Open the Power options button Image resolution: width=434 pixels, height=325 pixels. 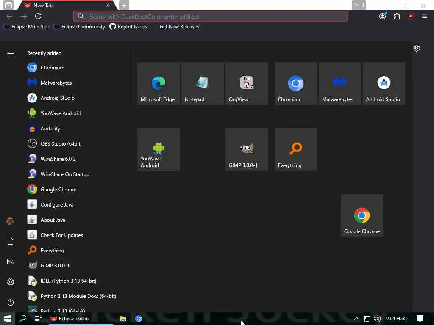point(11,302)
